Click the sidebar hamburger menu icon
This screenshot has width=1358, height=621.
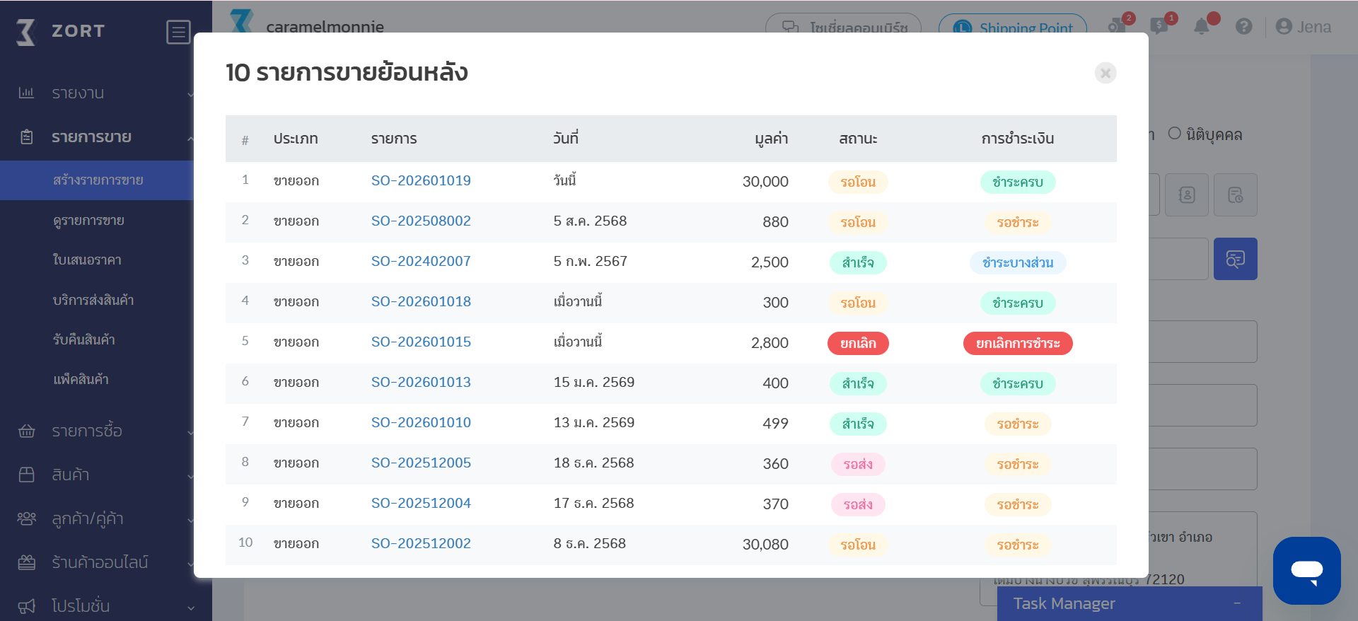[178, 32]
